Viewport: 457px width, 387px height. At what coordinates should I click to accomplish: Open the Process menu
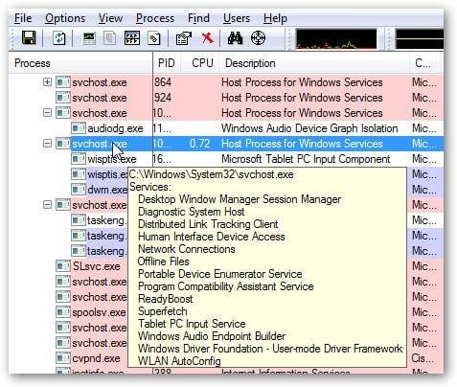155,18
